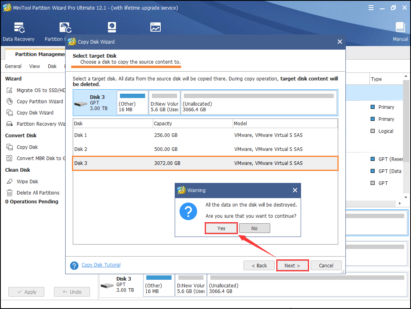
Task: Click Convert Disk section heading in sidebar
Action: 21,135
